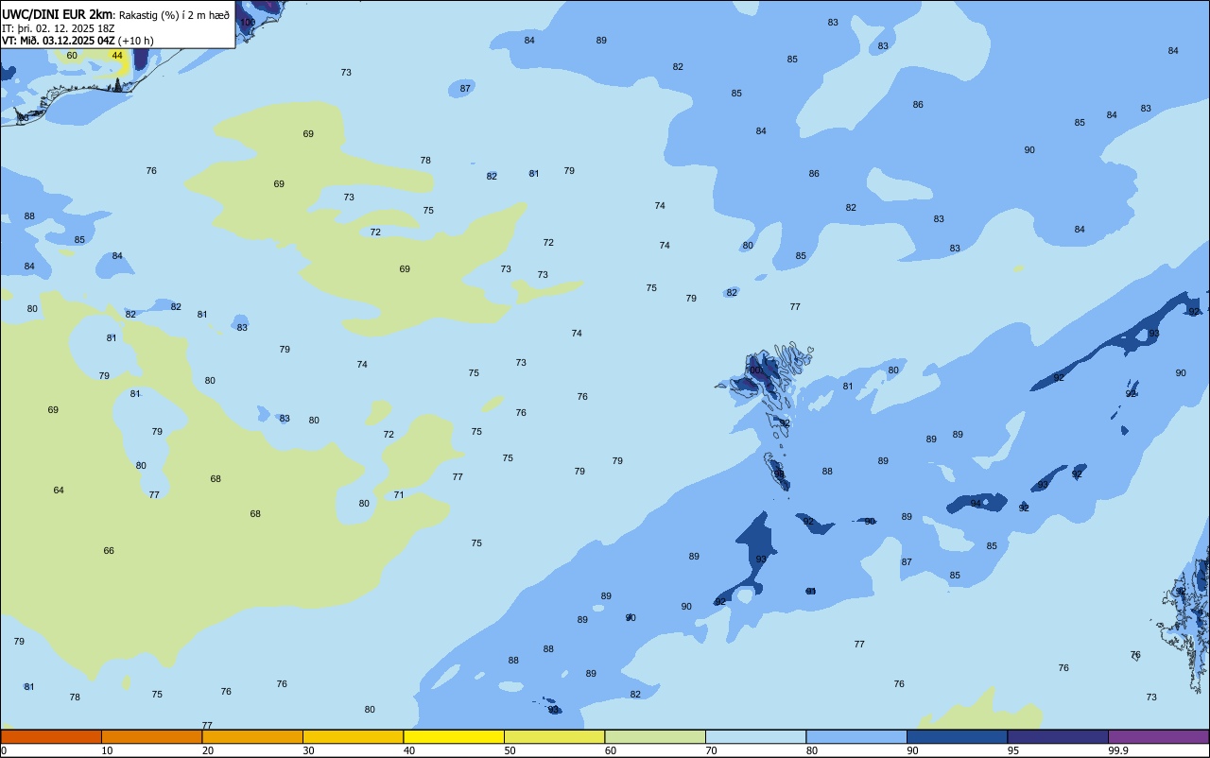Select the medium blue 80–90 legend swatch
The image size is (1210, 758).
pyautogui.click(x=856, y=736)
